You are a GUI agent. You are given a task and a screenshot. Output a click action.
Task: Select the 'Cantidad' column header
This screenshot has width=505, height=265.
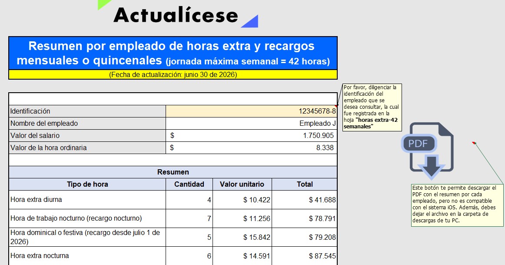189,184
